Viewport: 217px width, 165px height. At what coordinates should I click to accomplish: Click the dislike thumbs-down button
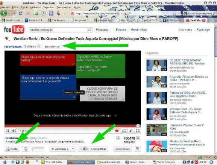(x=26, y=149)
